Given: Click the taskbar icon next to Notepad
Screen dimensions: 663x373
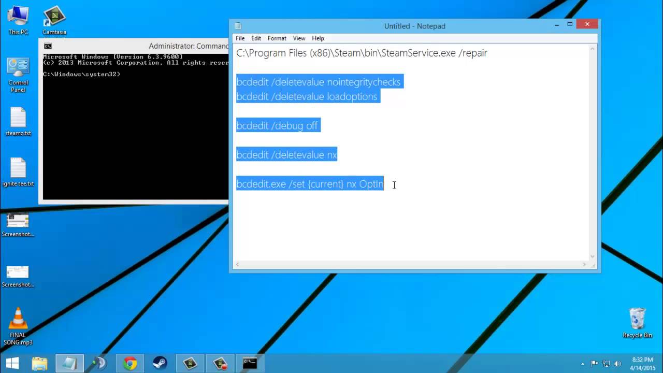Looking at the screenshot, I should [x=99, y=363].
